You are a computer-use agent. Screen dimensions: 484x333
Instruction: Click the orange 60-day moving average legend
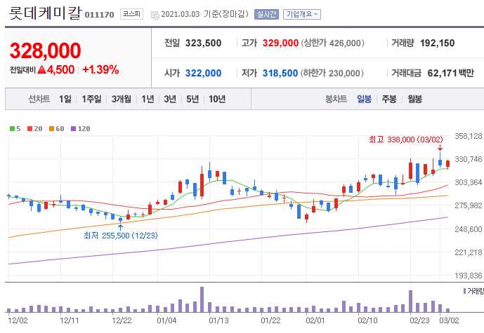click(x=57, y=129)
